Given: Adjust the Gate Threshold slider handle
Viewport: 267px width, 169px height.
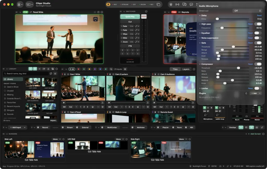Looking at the screenshot, I should coord(233,47).
